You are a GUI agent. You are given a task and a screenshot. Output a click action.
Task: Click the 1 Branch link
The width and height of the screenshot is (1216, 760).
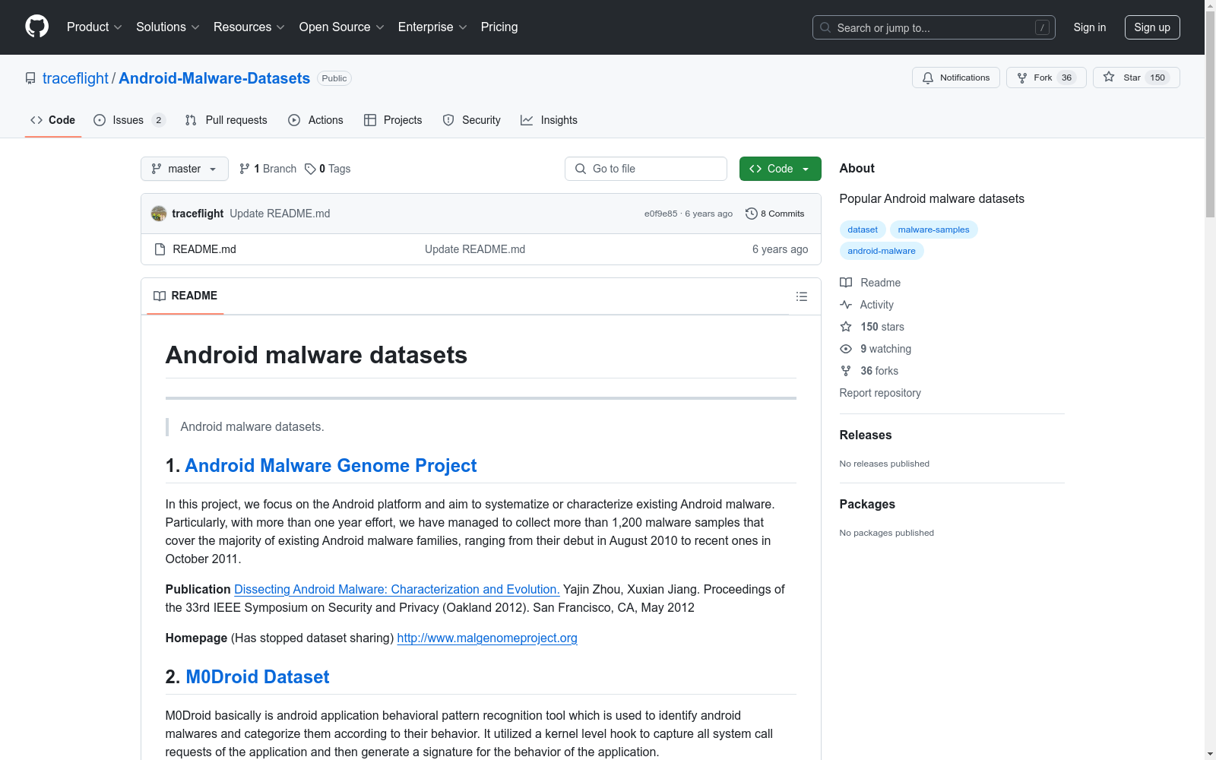tap(268, 169)
